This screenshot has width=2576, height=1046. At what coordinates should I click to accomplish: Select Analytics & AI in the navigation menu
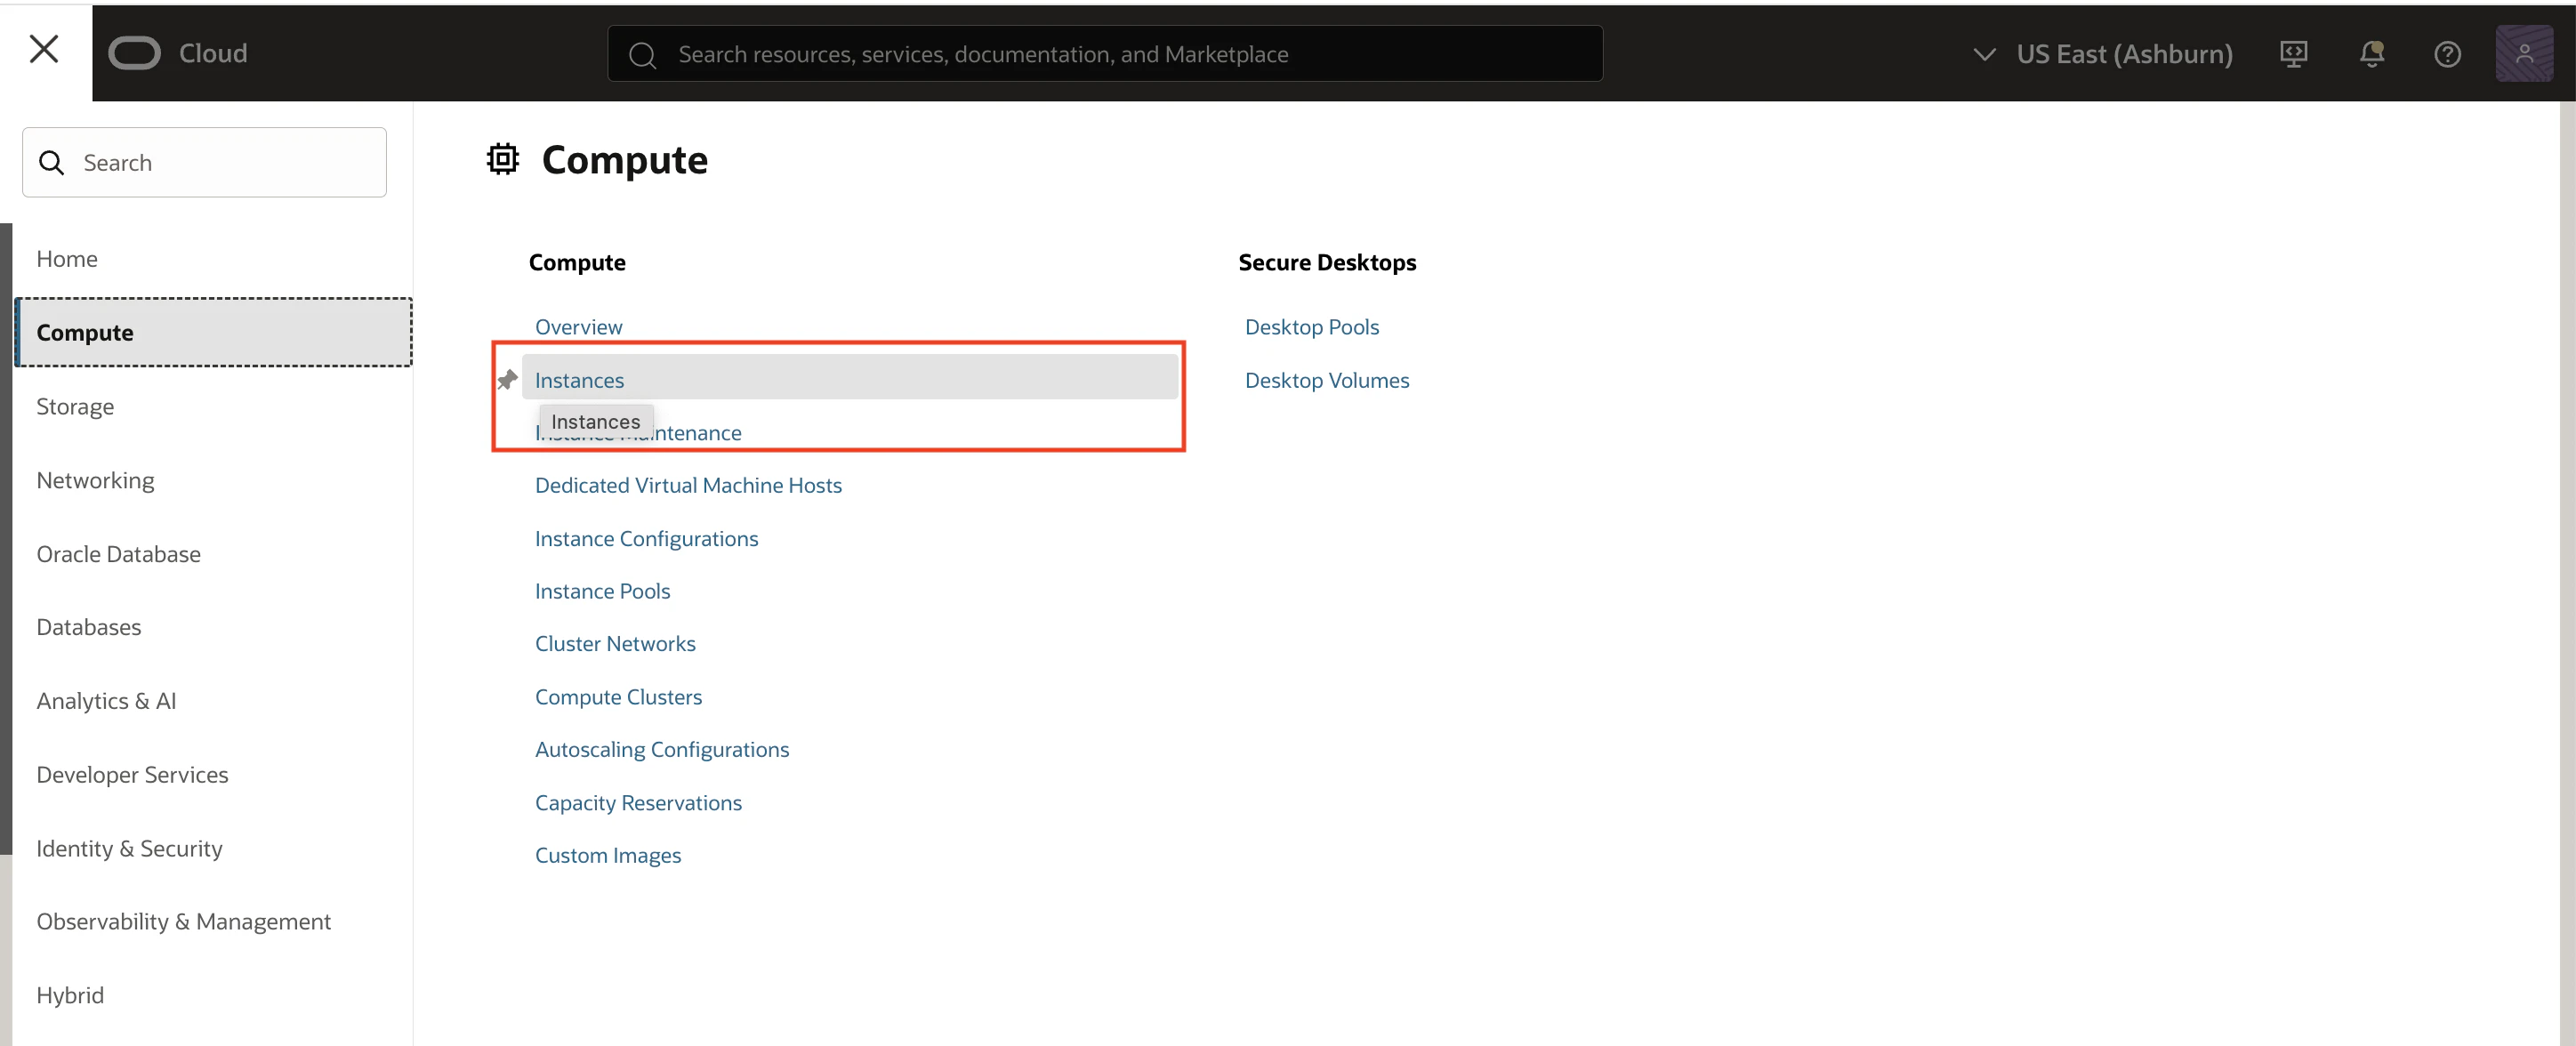pyautogui.click(x=106, y=701)
